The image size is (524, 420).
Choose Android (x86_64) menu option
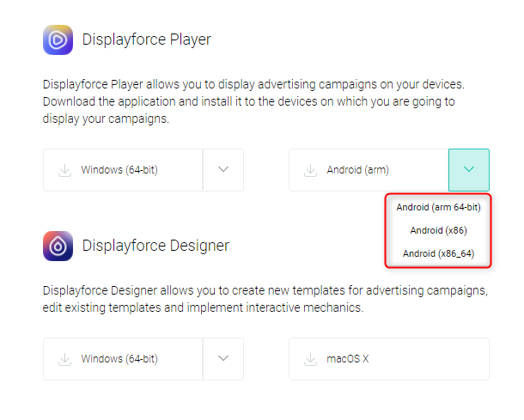coord(438,253)
